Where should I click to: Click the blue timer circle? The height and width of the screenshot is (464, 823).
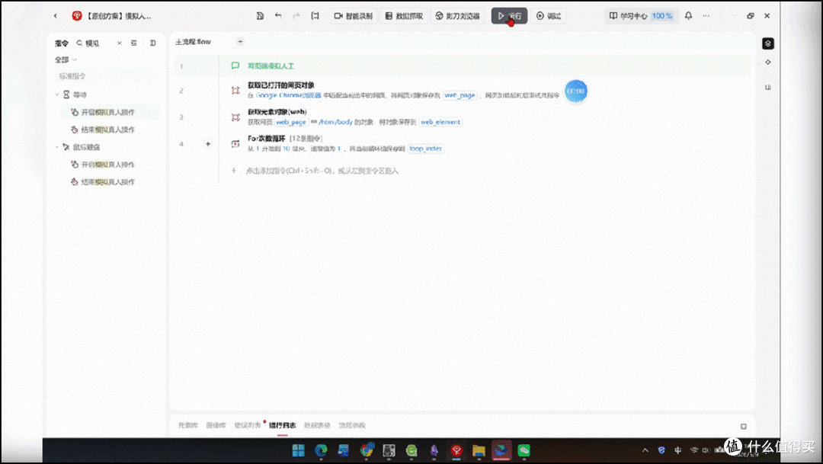coord(576,91)
